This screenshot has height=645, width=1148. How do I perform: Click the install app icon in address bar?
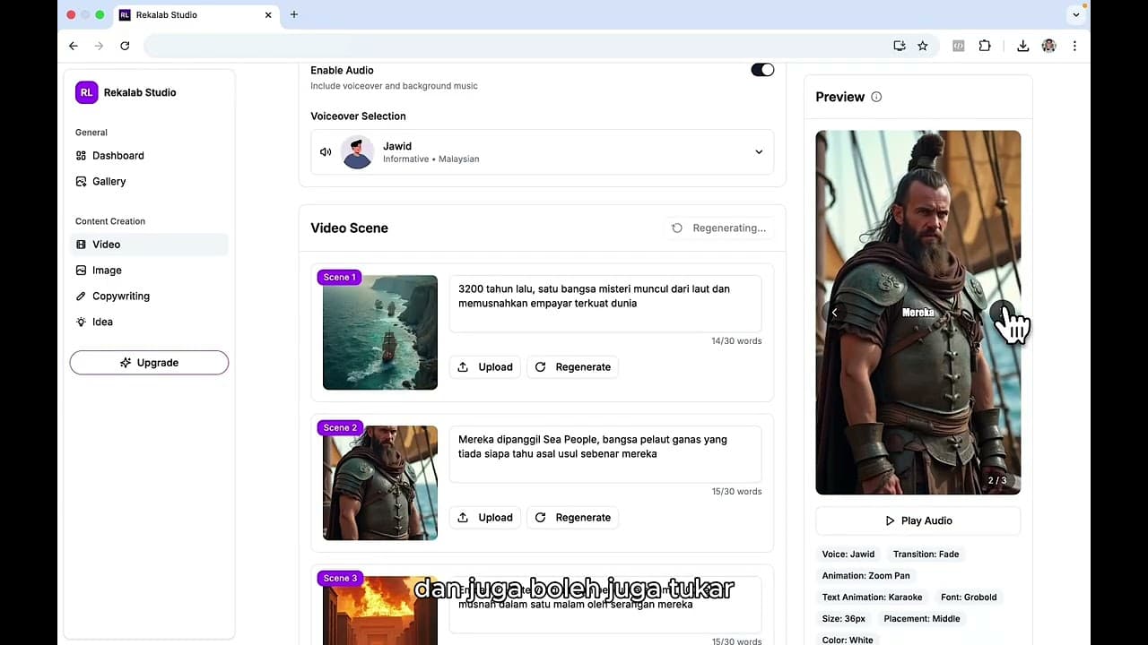pos(900,46)
